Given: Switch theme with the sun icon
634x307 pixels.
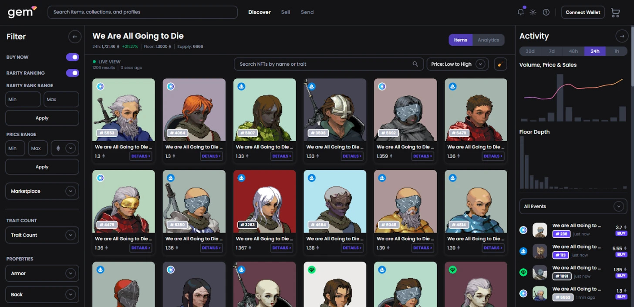Looking at the screenshot, I should point(533,12).
